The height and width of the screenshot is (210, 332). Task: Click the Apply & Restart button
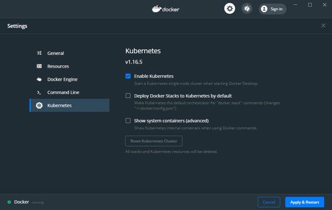click(x=304, y=202)
